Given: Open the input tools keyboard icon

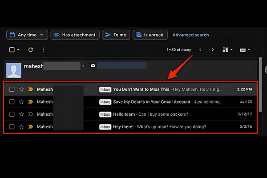Looking at the screenshot, I should pos(243,50).
